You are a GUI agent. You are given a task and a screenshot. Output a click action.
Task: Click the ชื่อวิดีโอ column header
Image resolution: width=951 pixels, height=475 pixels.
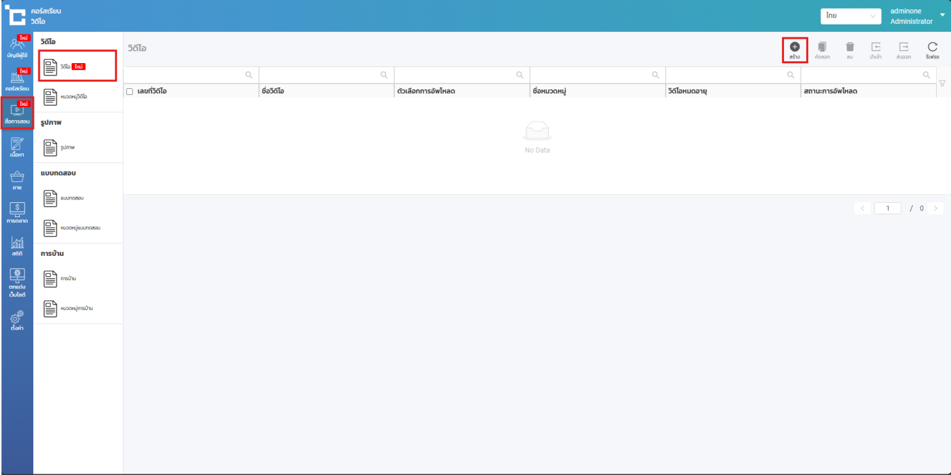(x=272, y=91)
